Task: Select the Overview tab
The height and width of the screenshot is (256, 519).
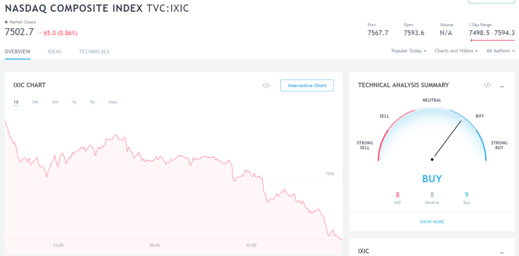Action: point(17,52)
